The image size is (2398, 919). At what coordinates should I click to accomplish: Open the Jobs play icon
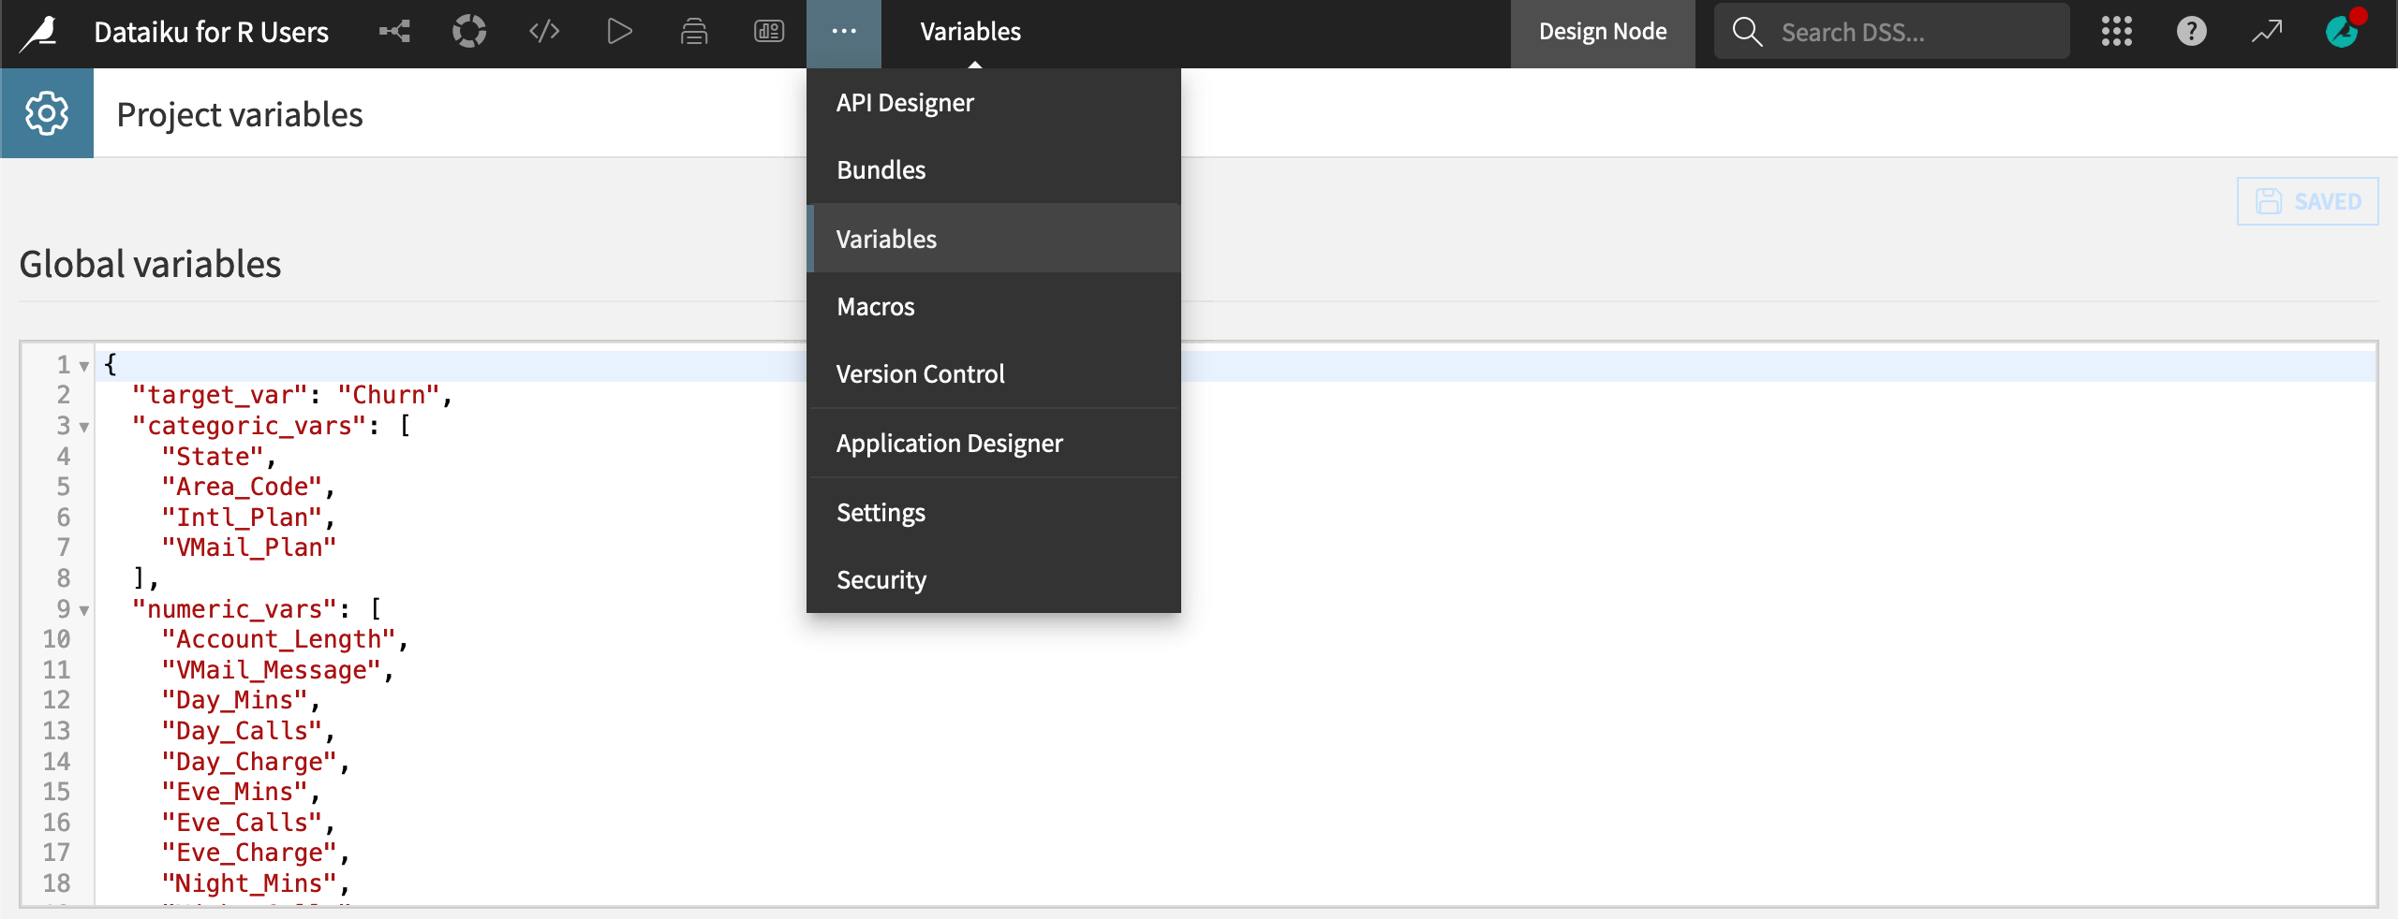(x=618, y=31)
